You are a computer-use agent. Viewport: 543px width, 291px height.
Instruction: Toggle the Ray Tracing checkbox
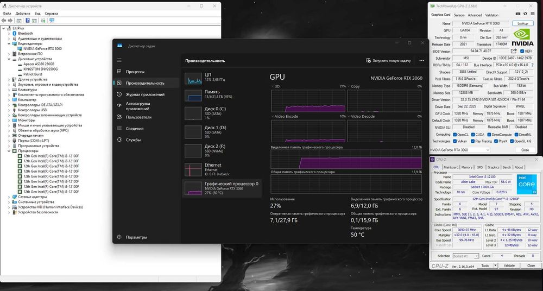473,141
